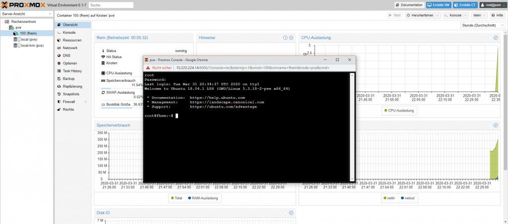Image resolution: width=508 pixels, height=224 pixels.
Task: Select local-lvm (pve) storage in tree
Action: coord(32,46)
